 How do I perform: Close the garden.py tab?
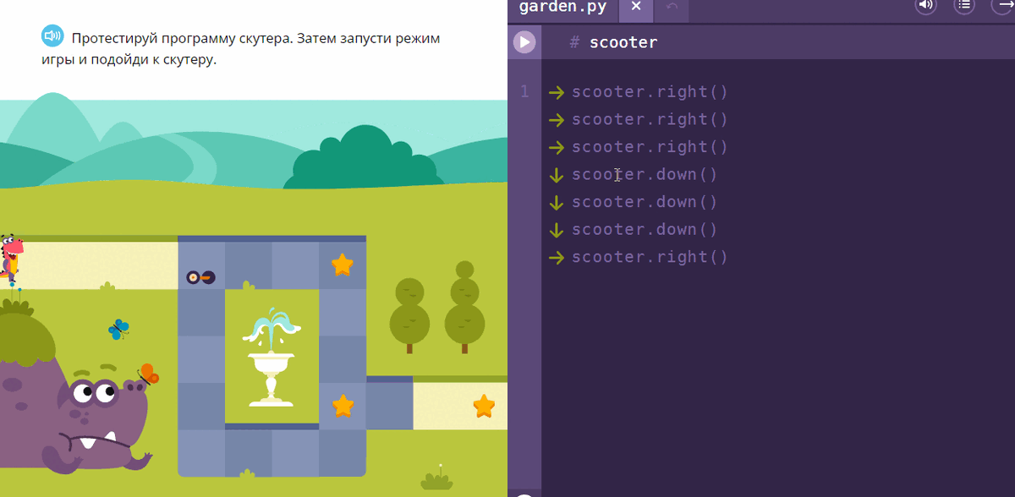click(636, 8)
